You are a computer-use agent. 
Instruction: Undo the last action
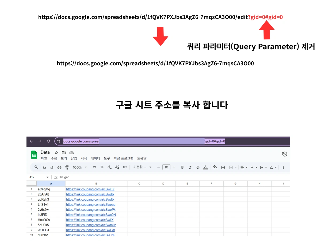[44, 167]
